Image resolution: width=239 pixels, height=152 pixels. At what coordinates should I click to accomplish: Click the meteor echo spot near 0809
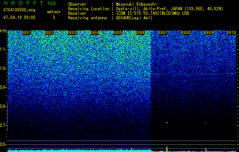(x=206, y=123)
